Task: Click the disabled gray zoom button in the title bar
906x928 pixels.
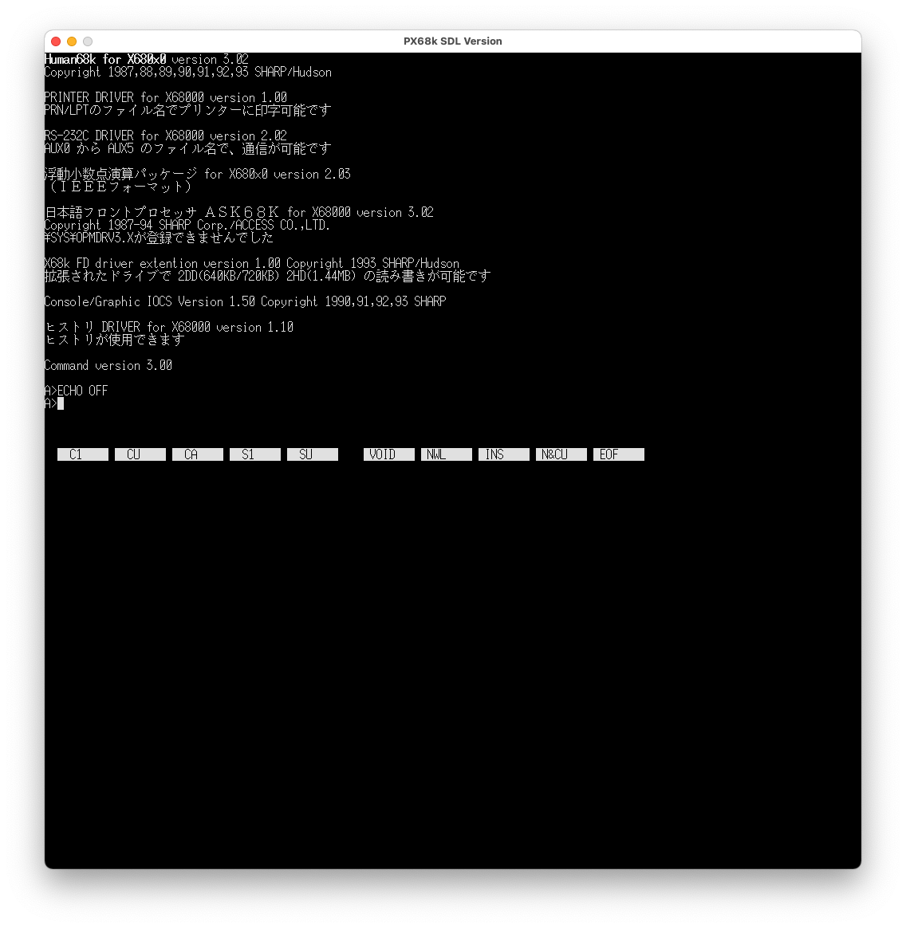Action: tap(88, 41)
